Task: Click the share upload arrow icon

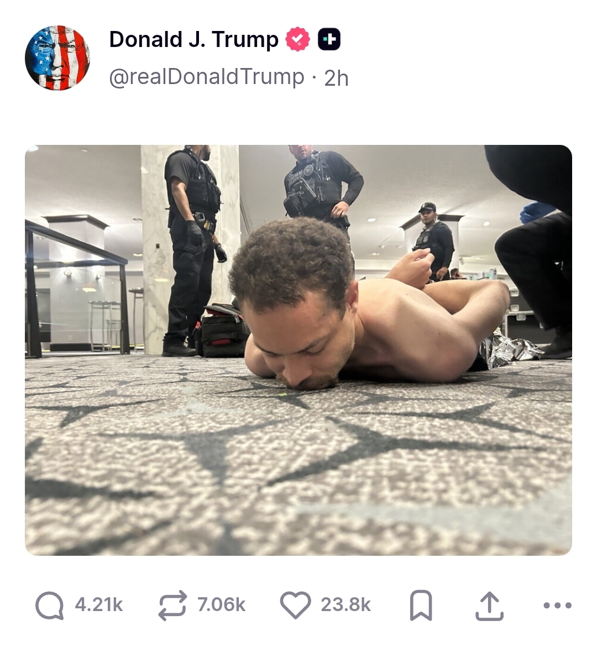Action: pyautogui.click(x=489, y=606)
